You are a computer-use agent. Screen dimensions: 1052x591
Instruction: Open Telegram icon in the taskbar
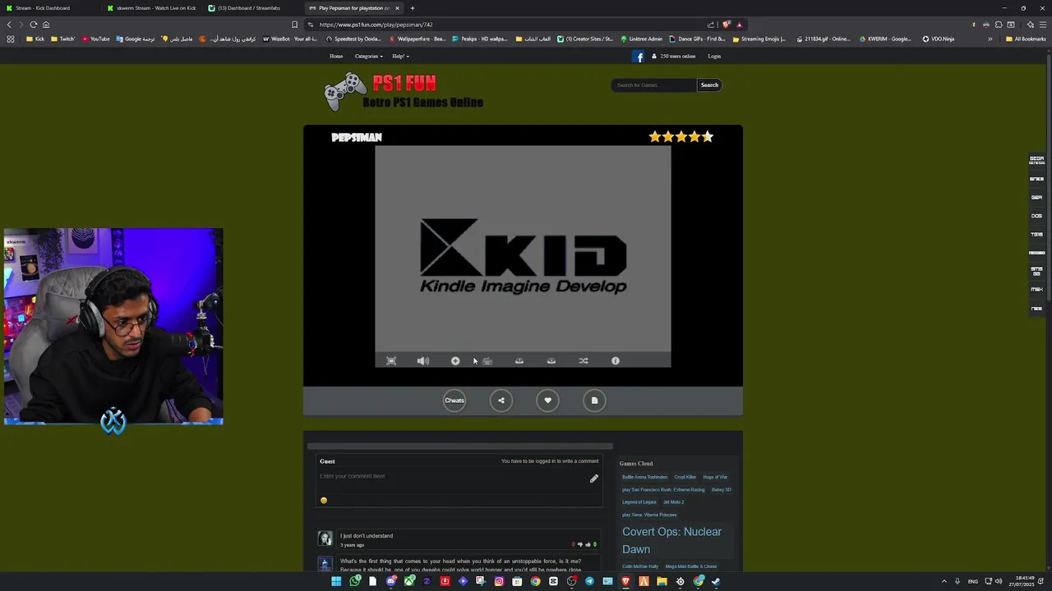(x=589, y=581)
